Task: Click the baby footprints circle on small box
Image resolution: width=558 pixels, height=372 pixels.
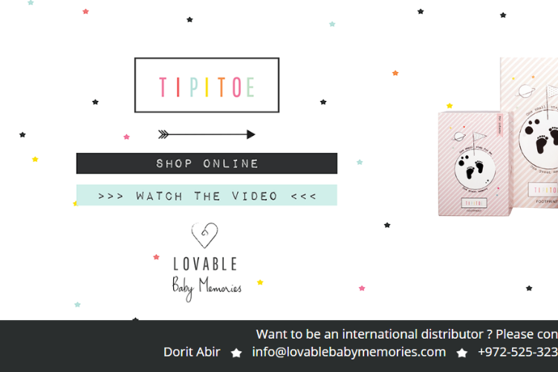Action: point(475,169)
